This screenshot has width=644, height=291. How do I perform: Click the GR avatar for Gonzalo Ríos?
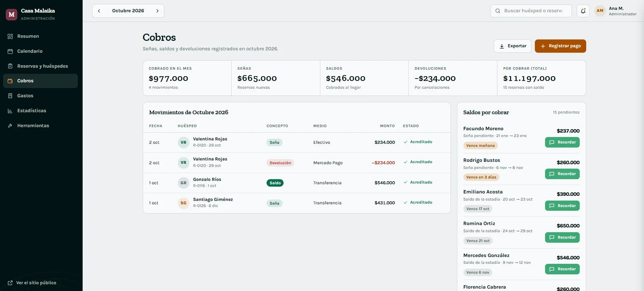click(x=184, y=183)
